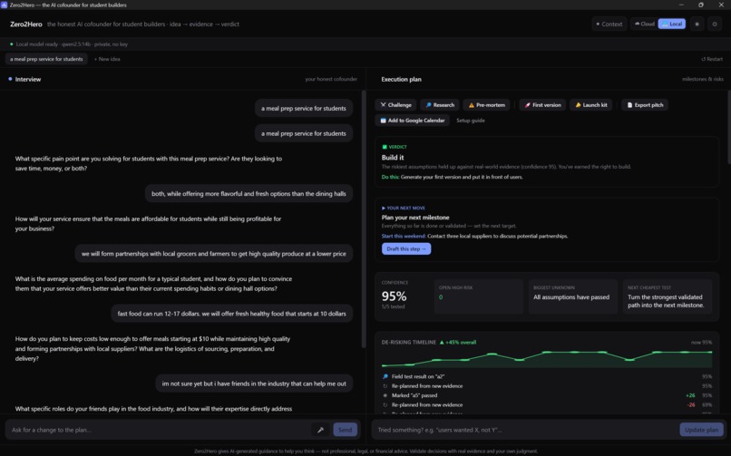
Task: Focus the 'Ask for a change to the plan' field
Action: pos(159,430)
